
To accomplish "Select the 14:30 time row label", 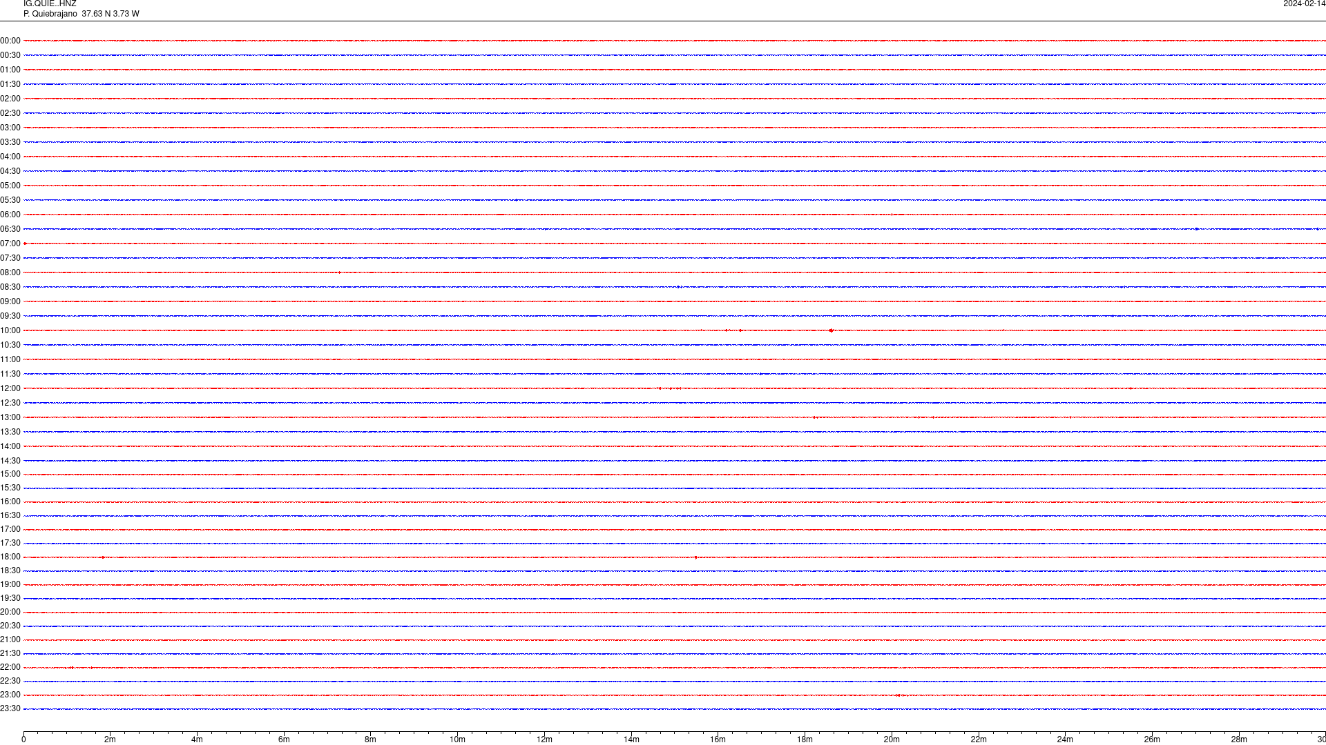I will click(x=10, y=461).
